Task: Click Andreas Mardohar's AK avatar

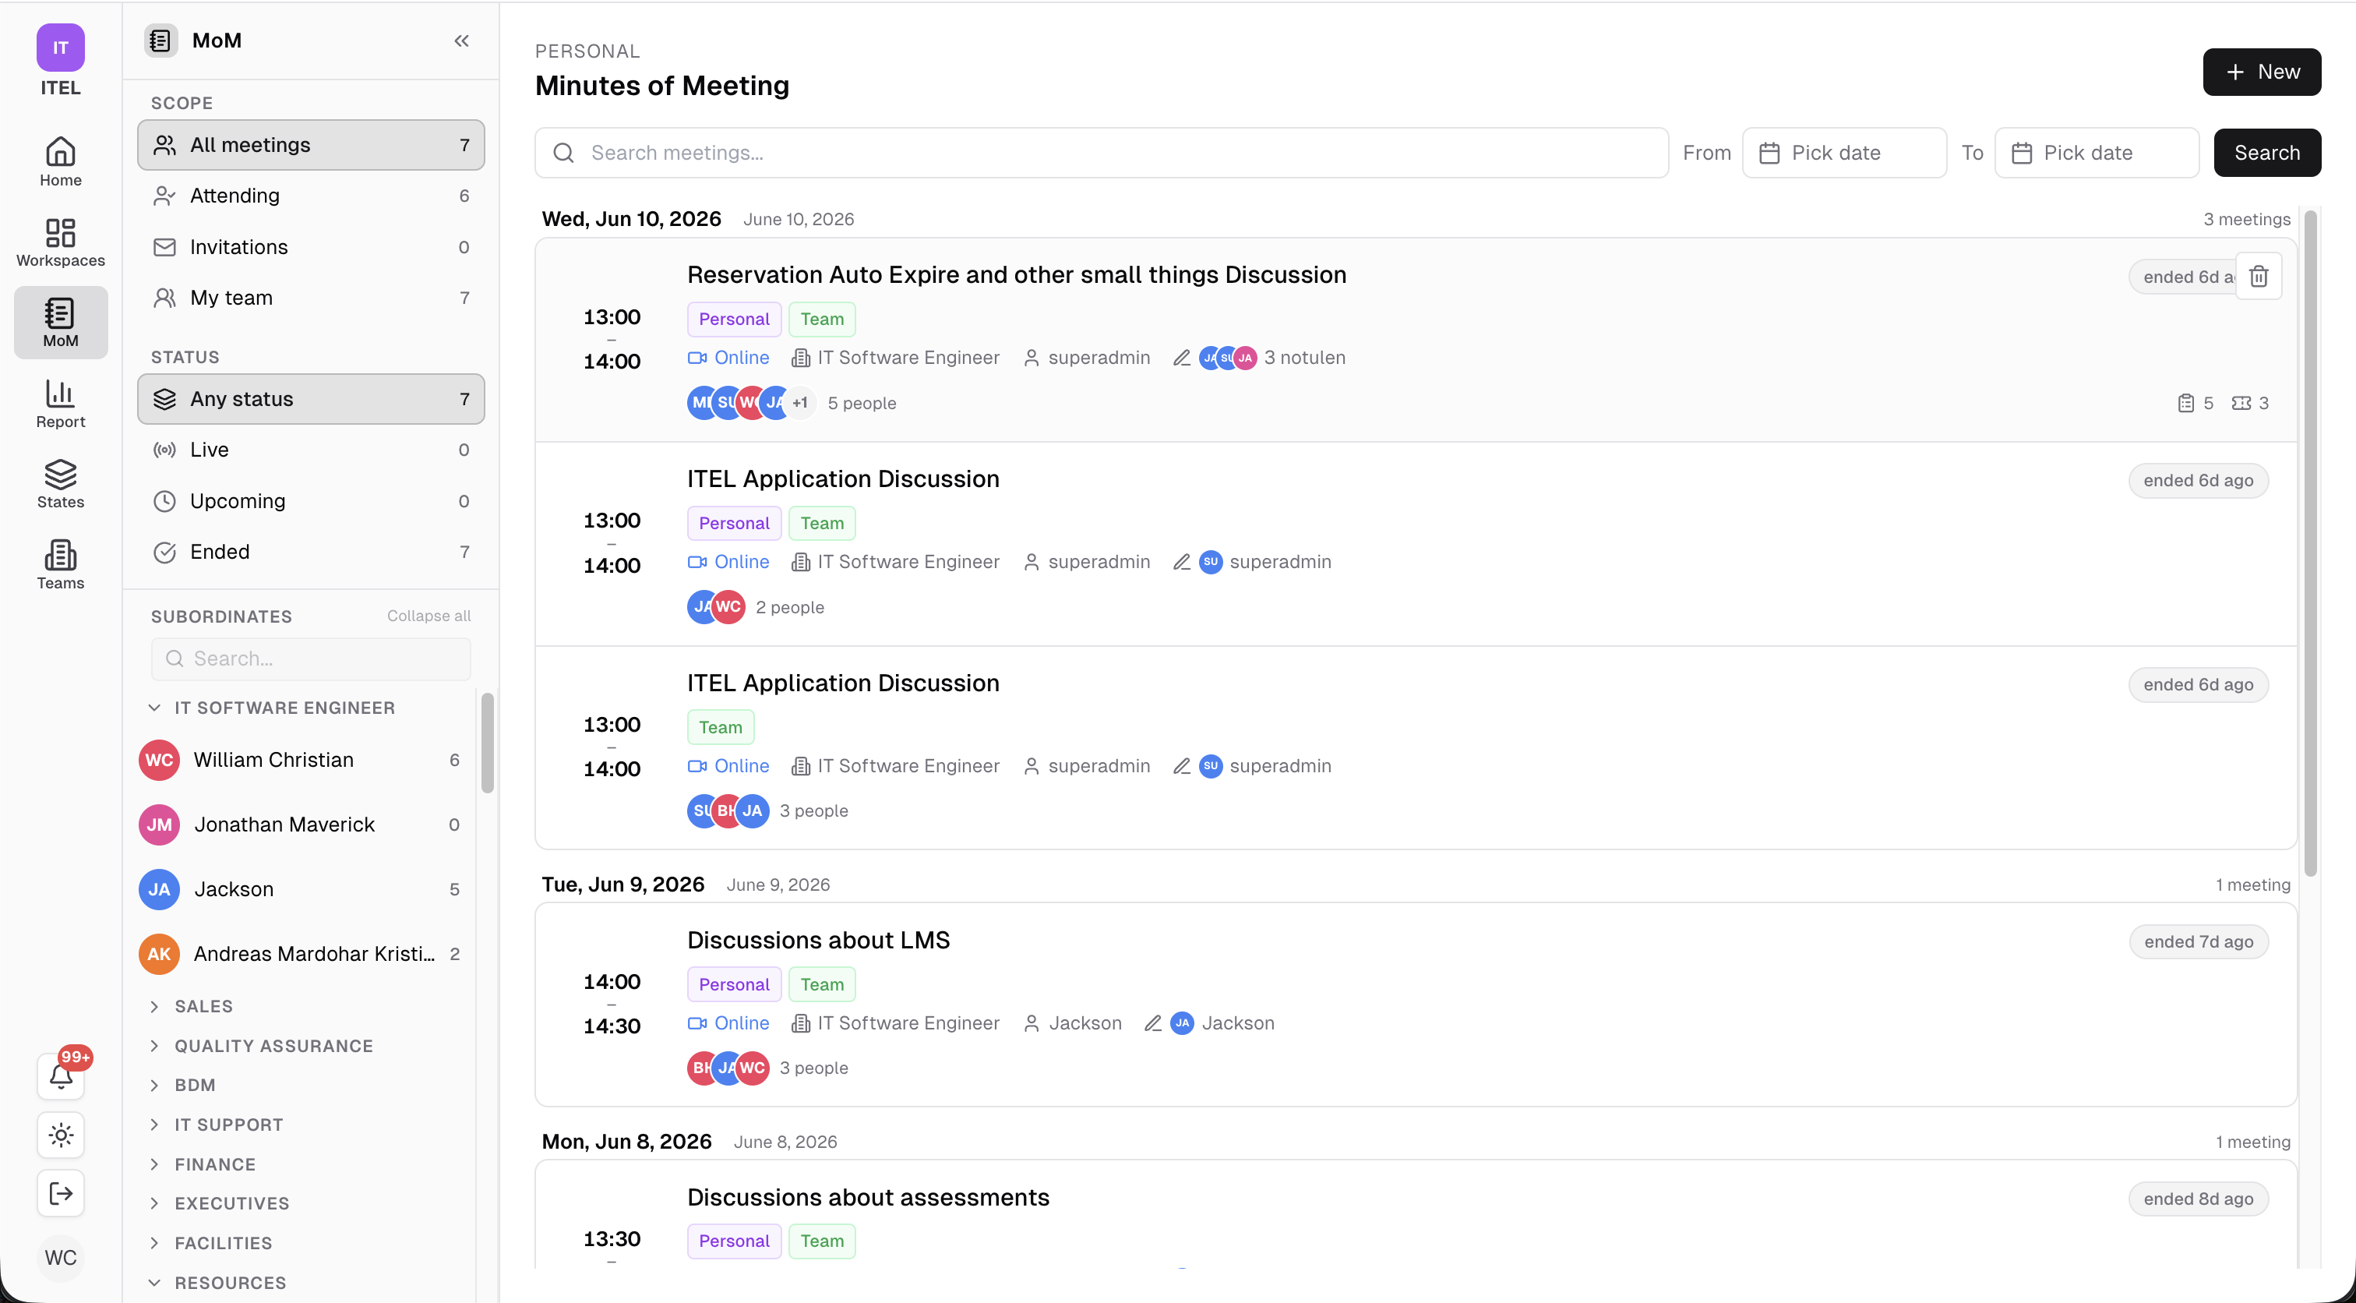Action: 159,953
